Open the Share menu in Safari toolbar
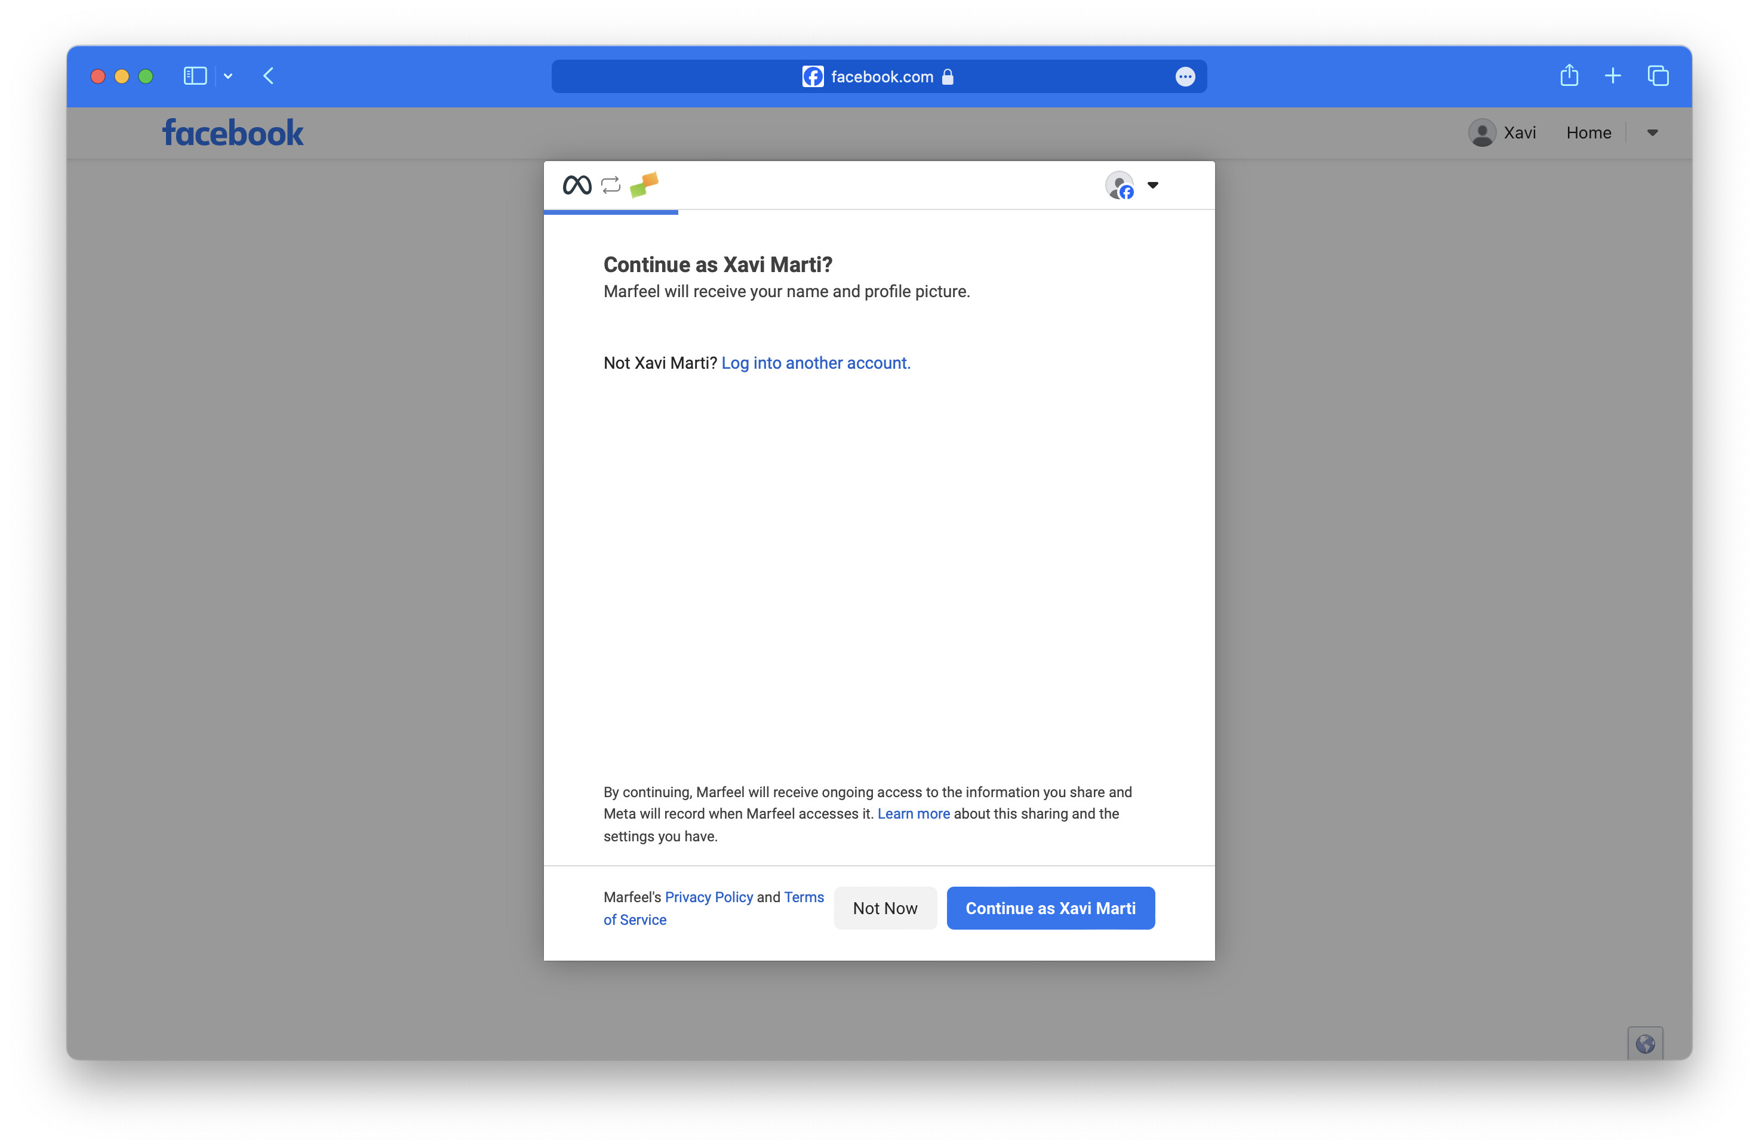This screenshot has height=1148, width=1759. click(1569, 75)
